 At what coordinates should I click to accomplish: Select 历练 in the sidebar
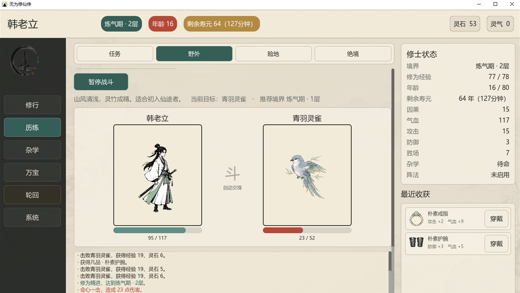[32, 127]
